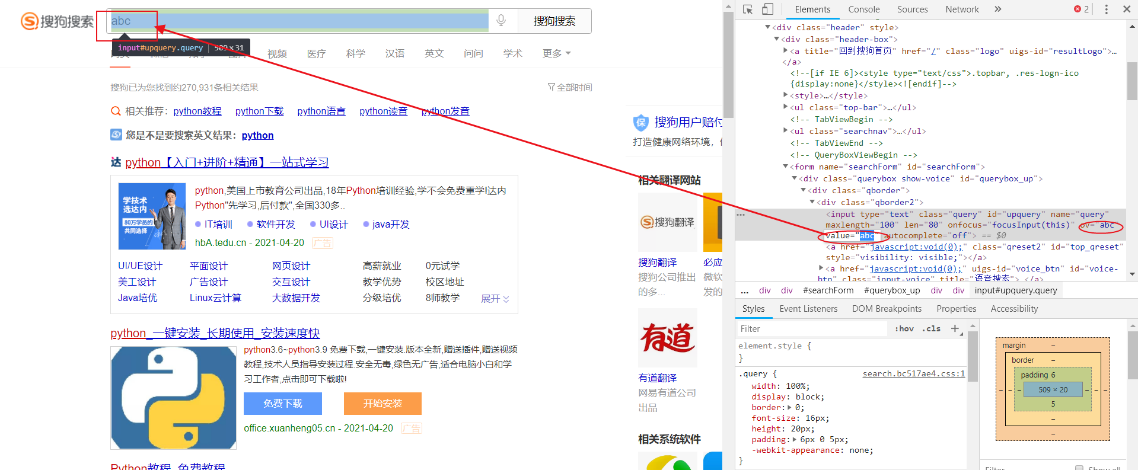
Task: Click the translate icon before 您是不是要搜索
Action: 116,135
